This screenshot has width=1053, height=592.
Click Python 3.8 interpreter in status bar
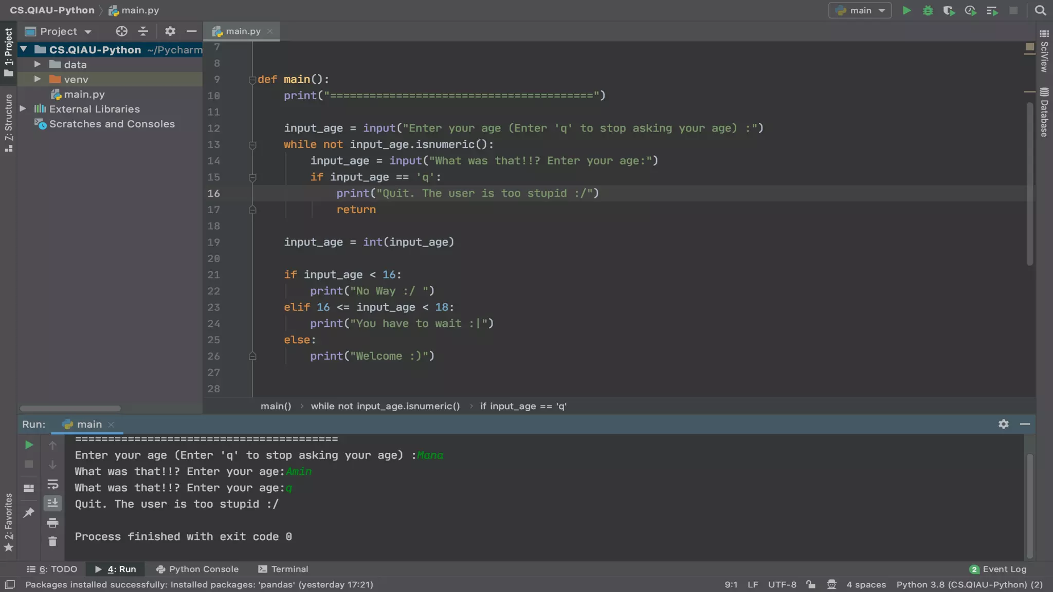pyautogui.click(x=969, y=584)
